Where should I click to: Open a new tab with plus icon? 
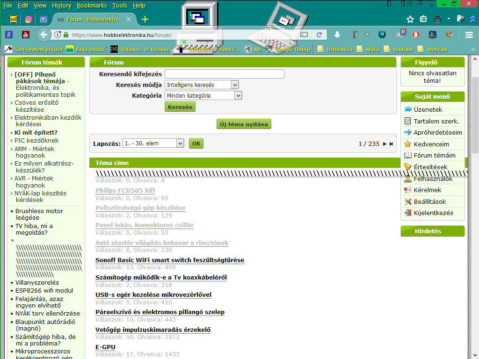coord(145,19)
